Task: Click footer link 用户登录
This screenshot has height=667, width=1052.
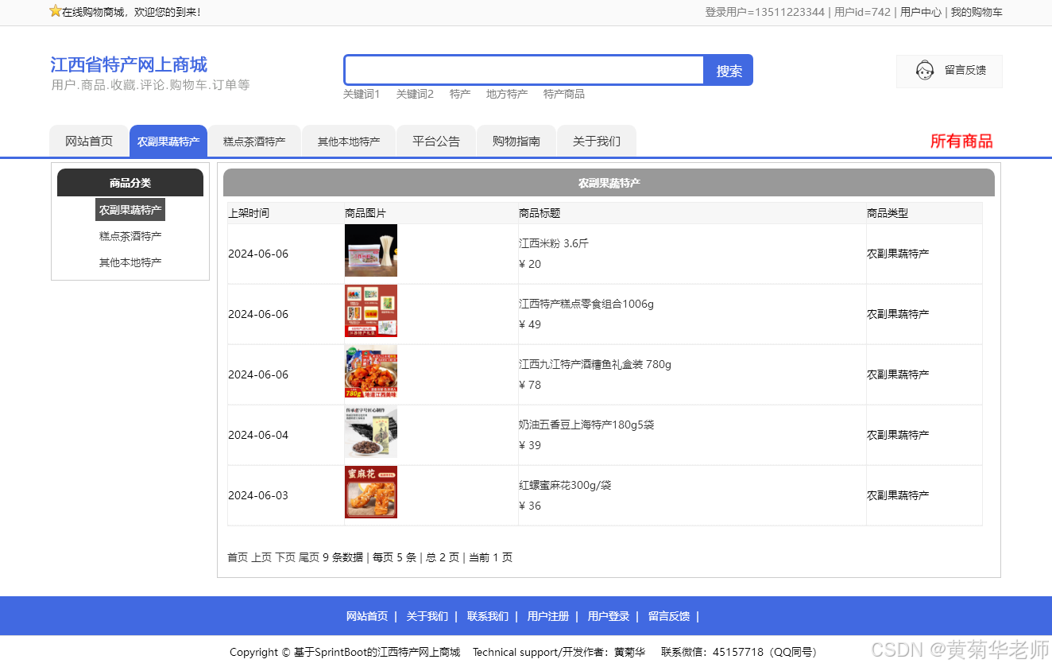Action: (609, 616)
